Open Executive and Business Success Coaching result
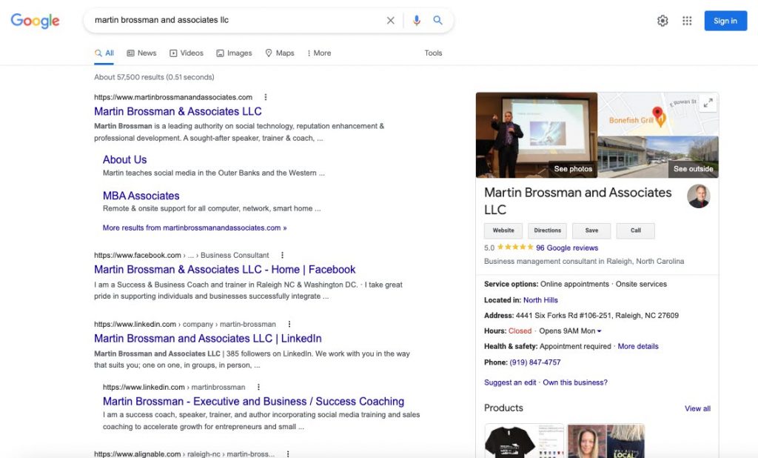Image resolution: width=758 pixels, height=458 pixels. pyautogui.click(x=253, y=402)
